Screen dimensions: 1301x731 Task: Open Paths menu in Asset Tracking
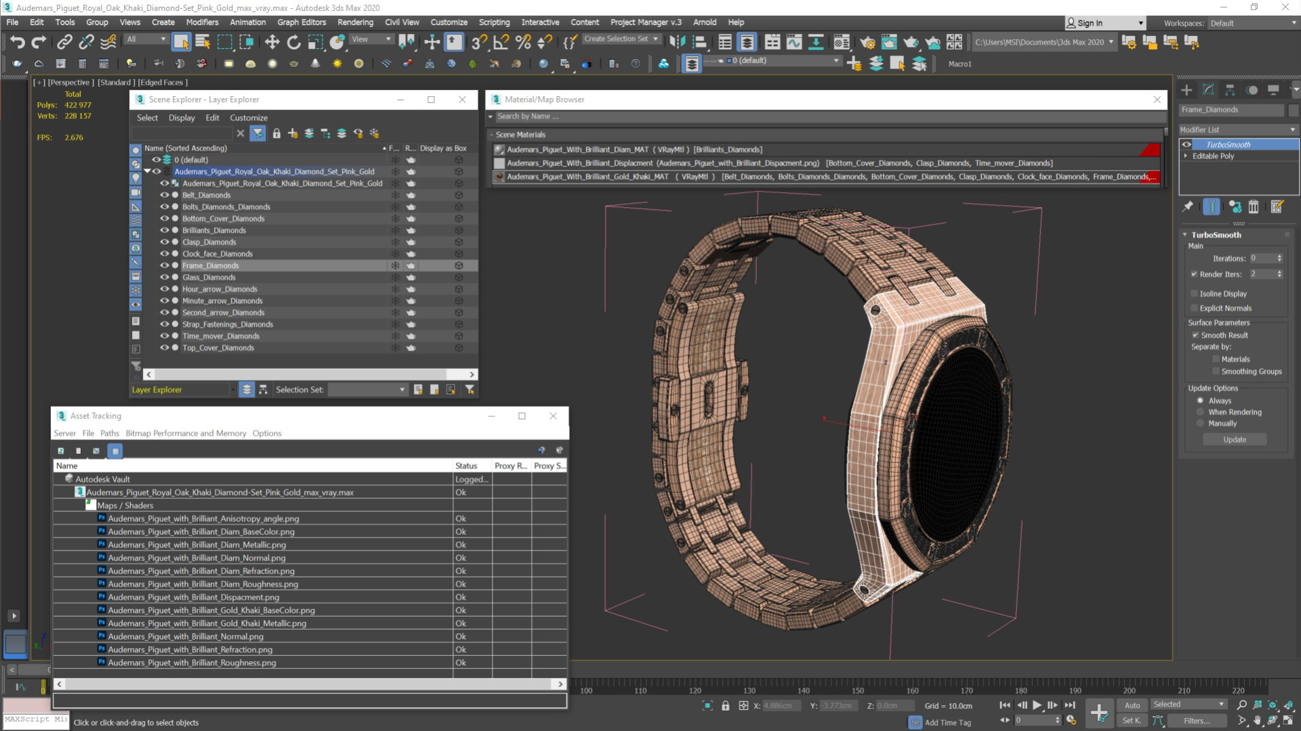(x=110, y=433)
